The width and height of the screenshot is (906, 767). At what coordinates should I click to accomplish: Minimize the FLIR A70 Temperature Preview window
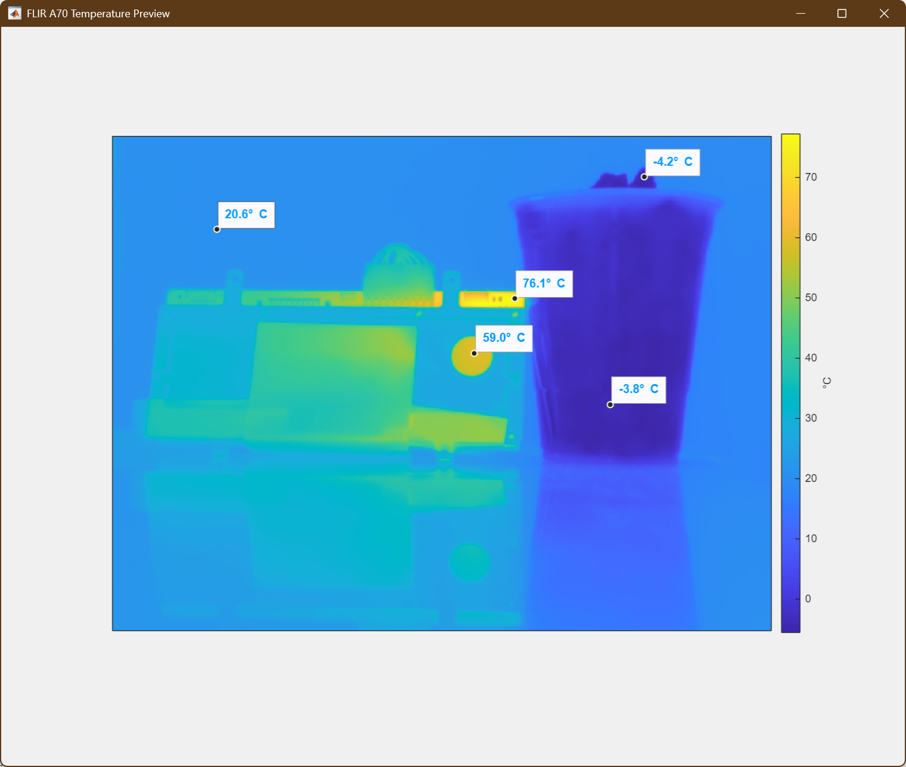click(800, 13)
